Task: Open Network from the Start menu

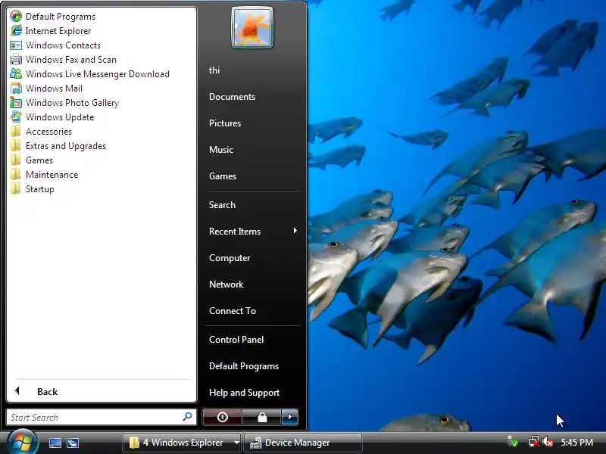Action: 226,285
